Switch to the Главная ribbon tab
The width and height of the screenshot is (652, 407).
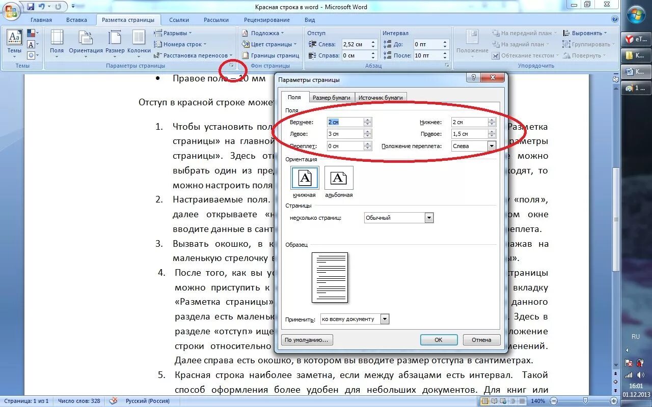pyautogui.click(x=41, y=20)
